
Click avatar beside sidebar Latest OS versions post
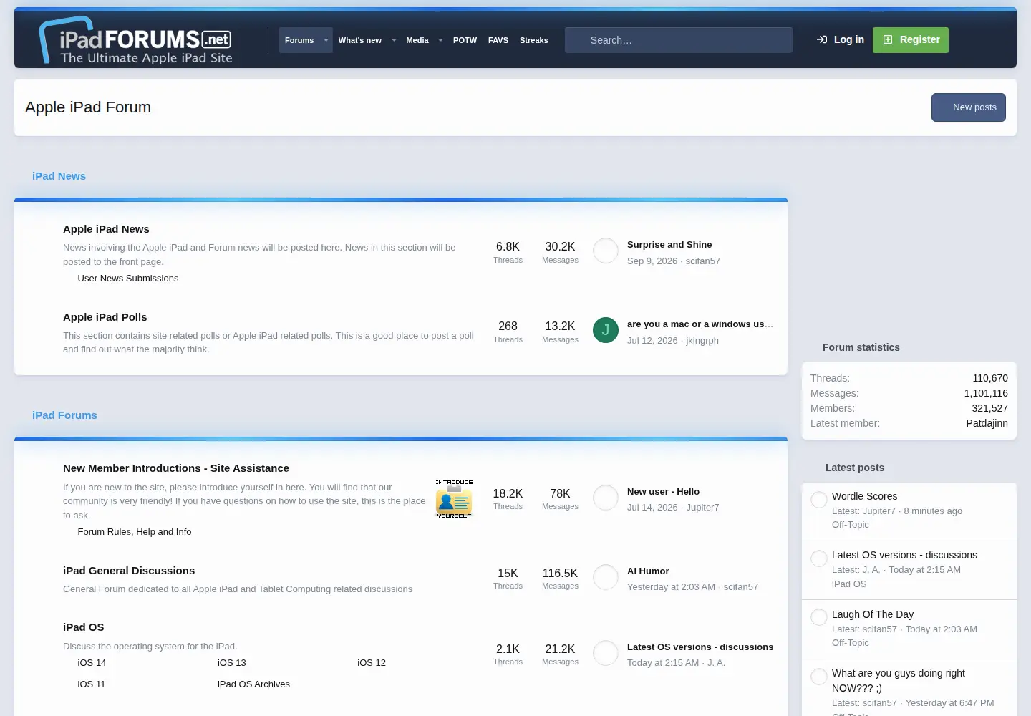(819, 558)
